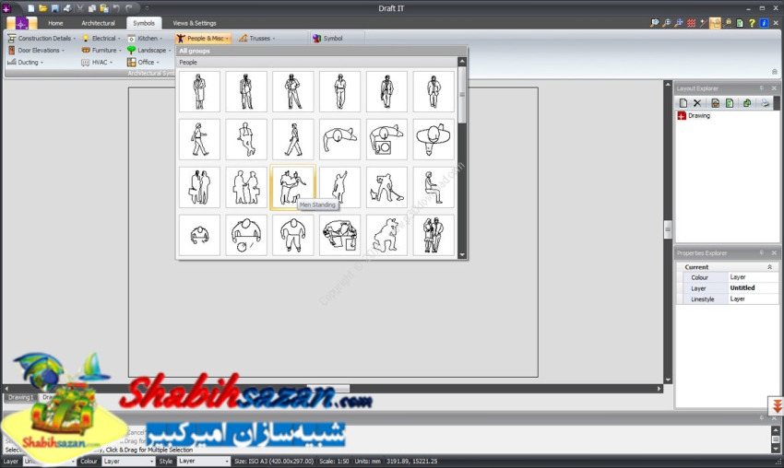Undo the last action
Screen dimensions: 784x468
pos(116,8)
